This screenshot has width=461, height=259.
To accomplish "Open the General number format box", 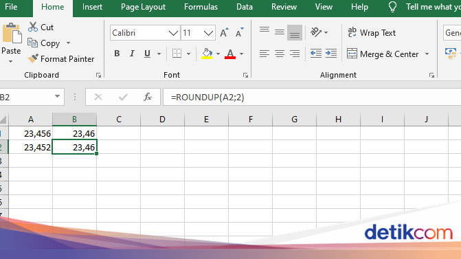I will click(452, 32).
